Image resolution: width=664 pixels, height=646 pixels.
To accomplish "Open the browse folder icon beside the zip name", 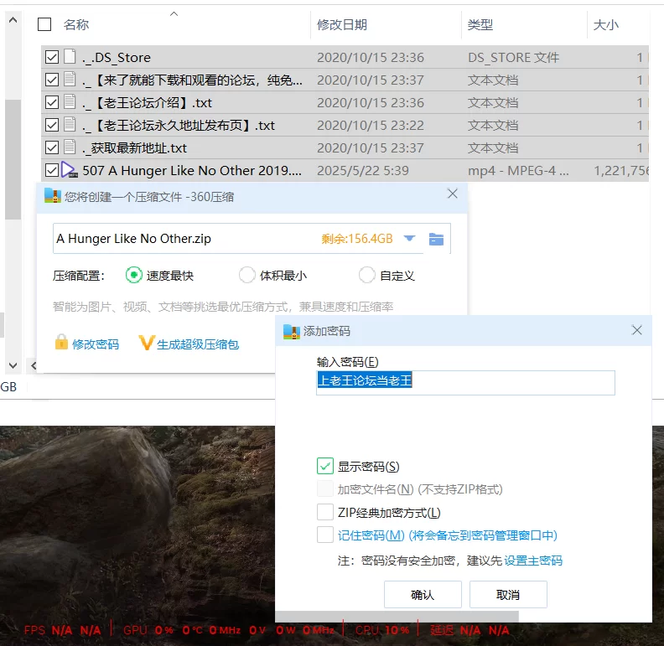I will point(436,239).
